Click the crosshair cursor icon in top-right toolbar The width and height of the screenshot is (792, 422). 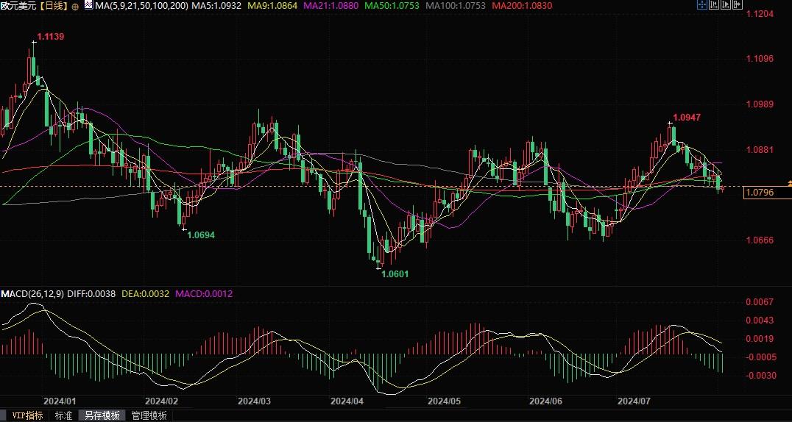click(702, 4)
